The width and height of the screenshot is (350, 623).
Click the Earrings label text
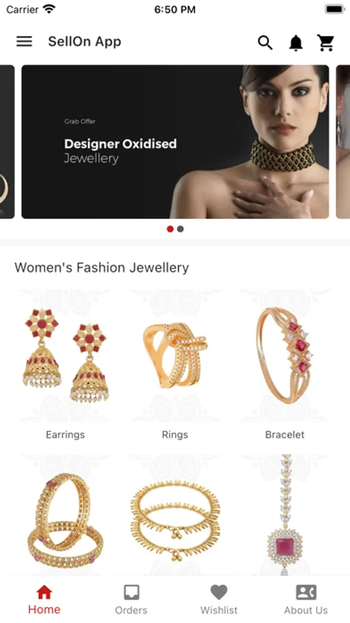click(66, 435)
